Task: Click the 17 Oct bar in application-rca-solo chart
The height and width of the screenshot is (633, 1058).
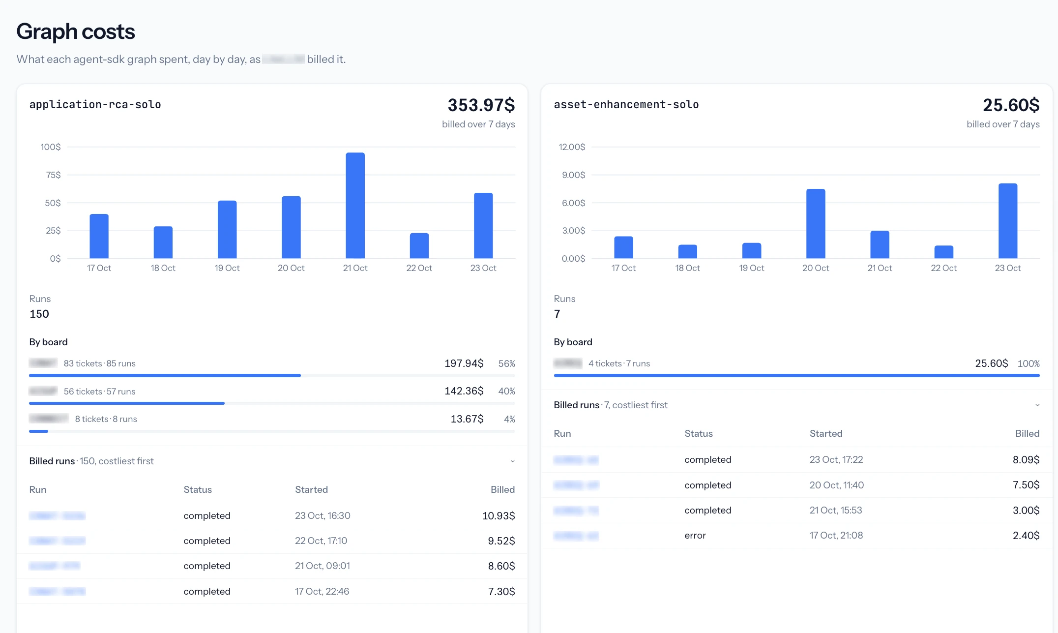Action: pyautogui.click(x=99, y=236)
